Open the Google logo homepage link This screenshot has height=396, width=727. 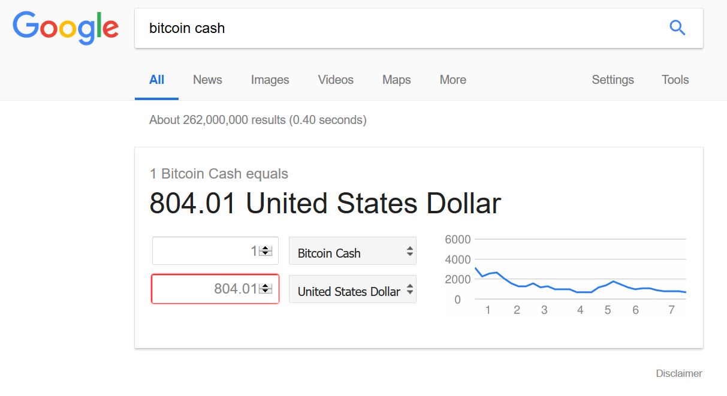(x=65, y=28)
